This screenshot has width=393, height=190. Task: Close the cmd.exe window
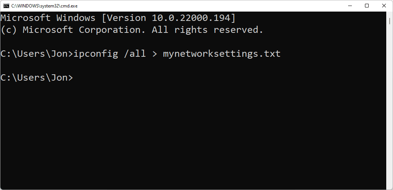(x=384, y=6)
